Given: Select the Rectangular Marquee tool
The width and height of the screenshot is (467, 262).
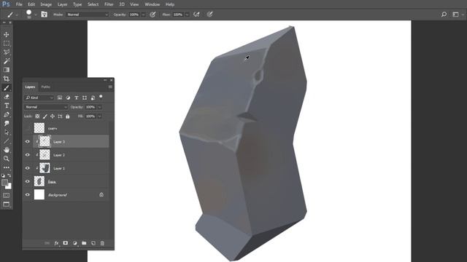Looking at the screenshot, I should pyautogui.click(x=7, y=44).
